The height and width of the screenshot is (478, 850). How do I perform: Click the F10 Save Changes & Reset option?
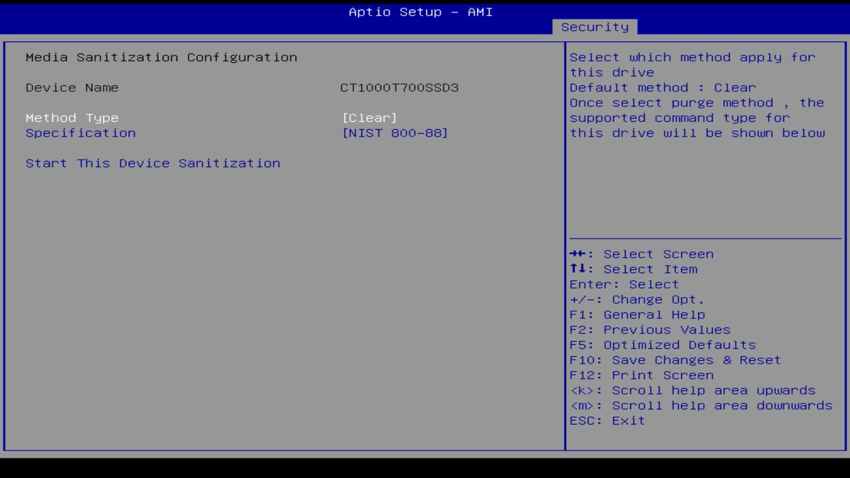[675, 359]
